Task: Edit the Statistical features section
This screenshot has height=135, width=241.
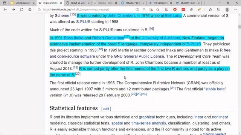Action: tap(106, 109)
